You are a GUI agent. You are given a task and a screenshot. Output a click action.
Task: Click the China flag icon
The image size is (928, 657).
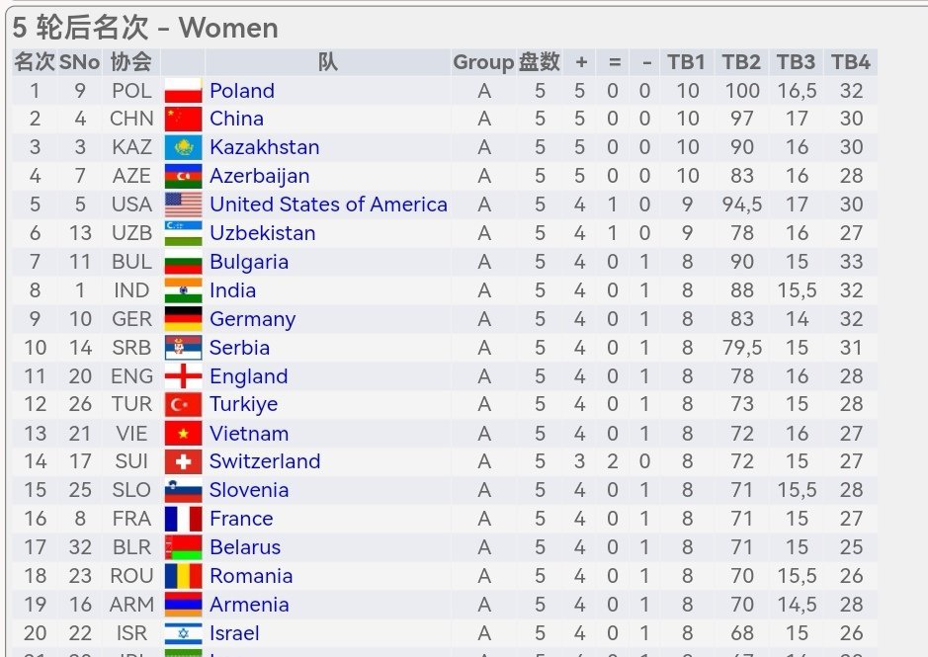click(183, 119)
